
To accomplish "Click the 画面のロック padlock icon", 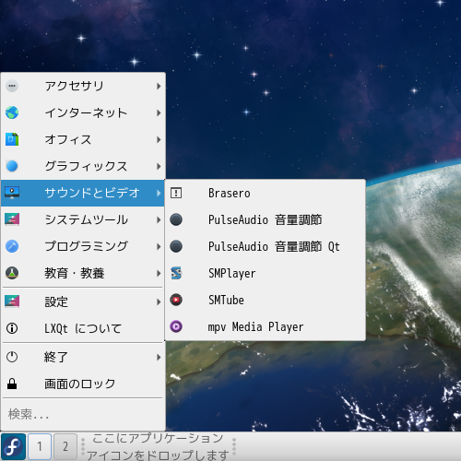I will tap(12, 384).
